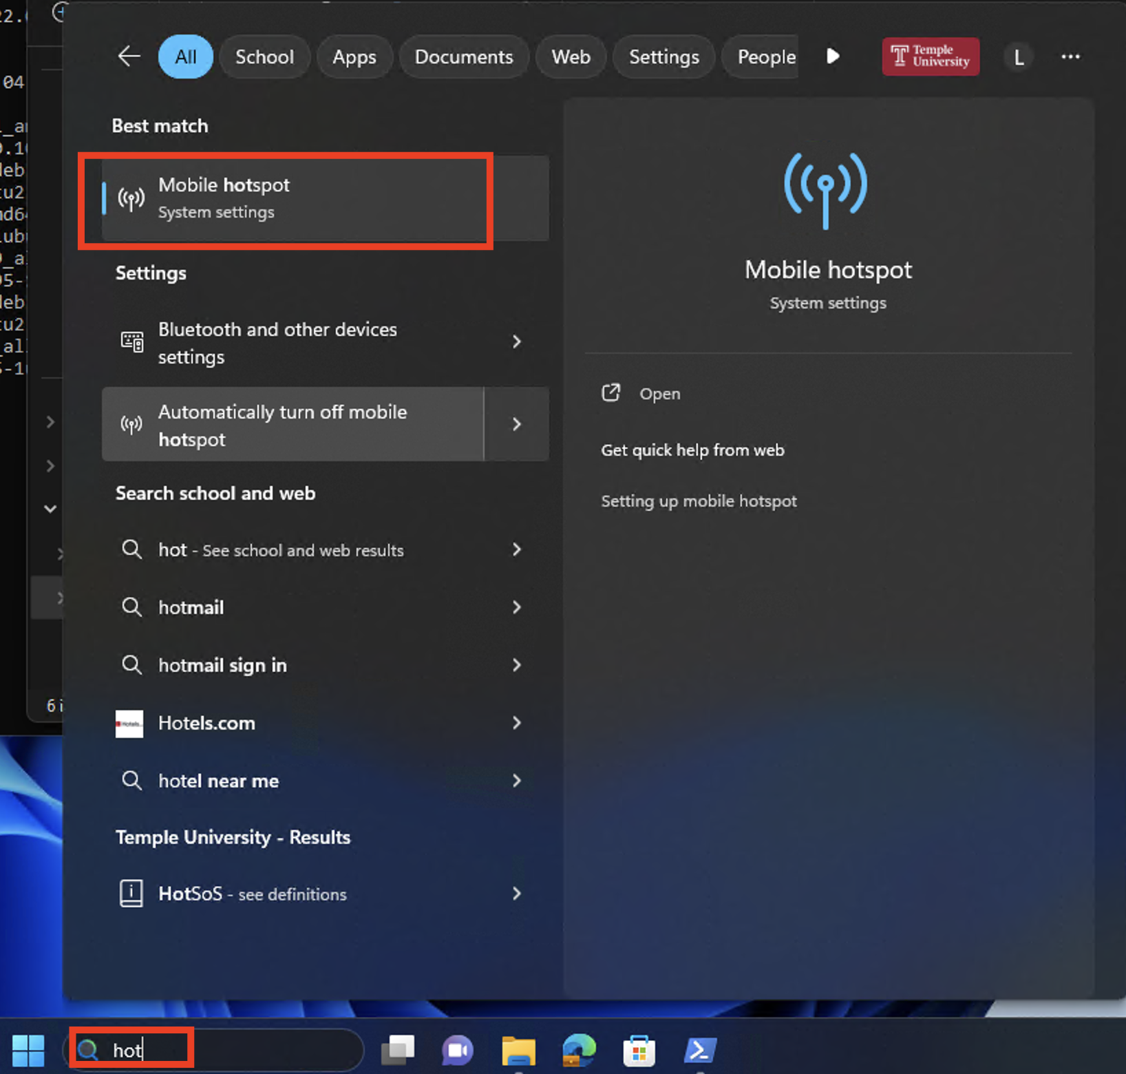Open Task View from the taskbar
This screenshot has height=1074, width=1126.
[399, 1050]
